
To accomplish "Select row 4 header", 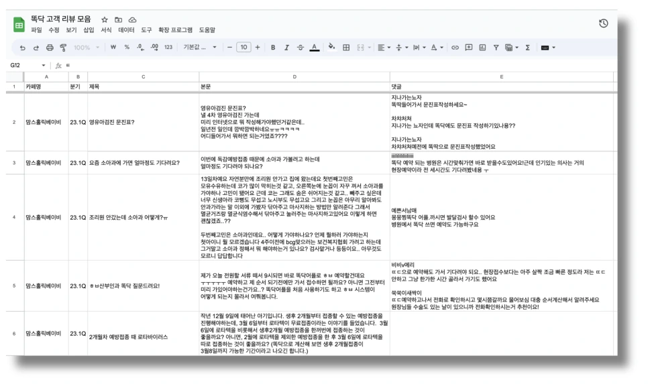I will click(15, 217).
